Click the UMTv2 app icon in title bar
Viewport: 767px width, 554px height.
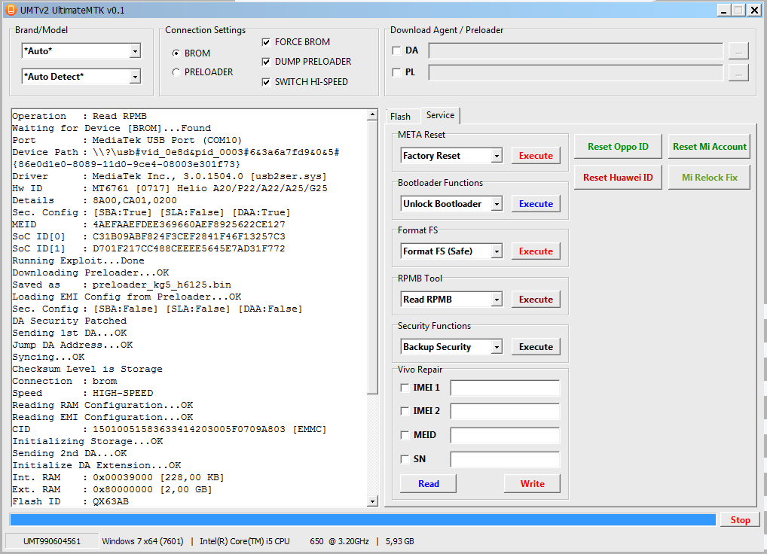pos(11,10)
